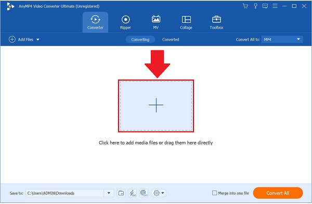
Task: Close the AnyMP4 window
Action: pos(304,6)
